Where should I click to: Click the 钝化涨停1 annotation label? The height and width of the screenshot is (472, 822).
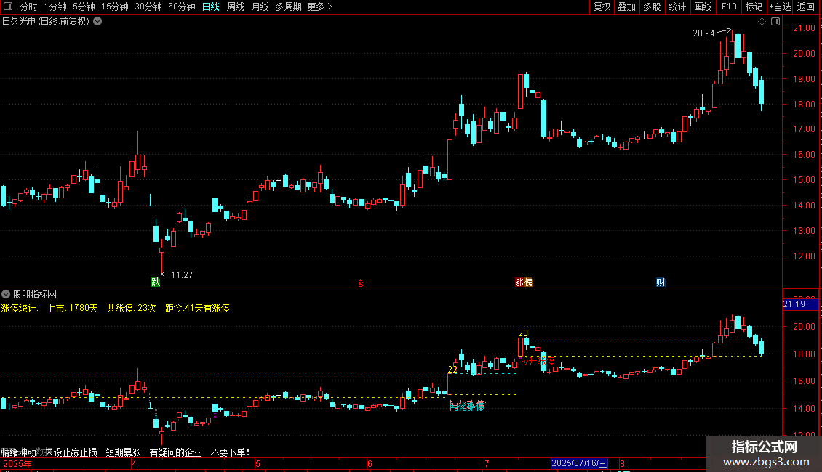click(468, 405)
